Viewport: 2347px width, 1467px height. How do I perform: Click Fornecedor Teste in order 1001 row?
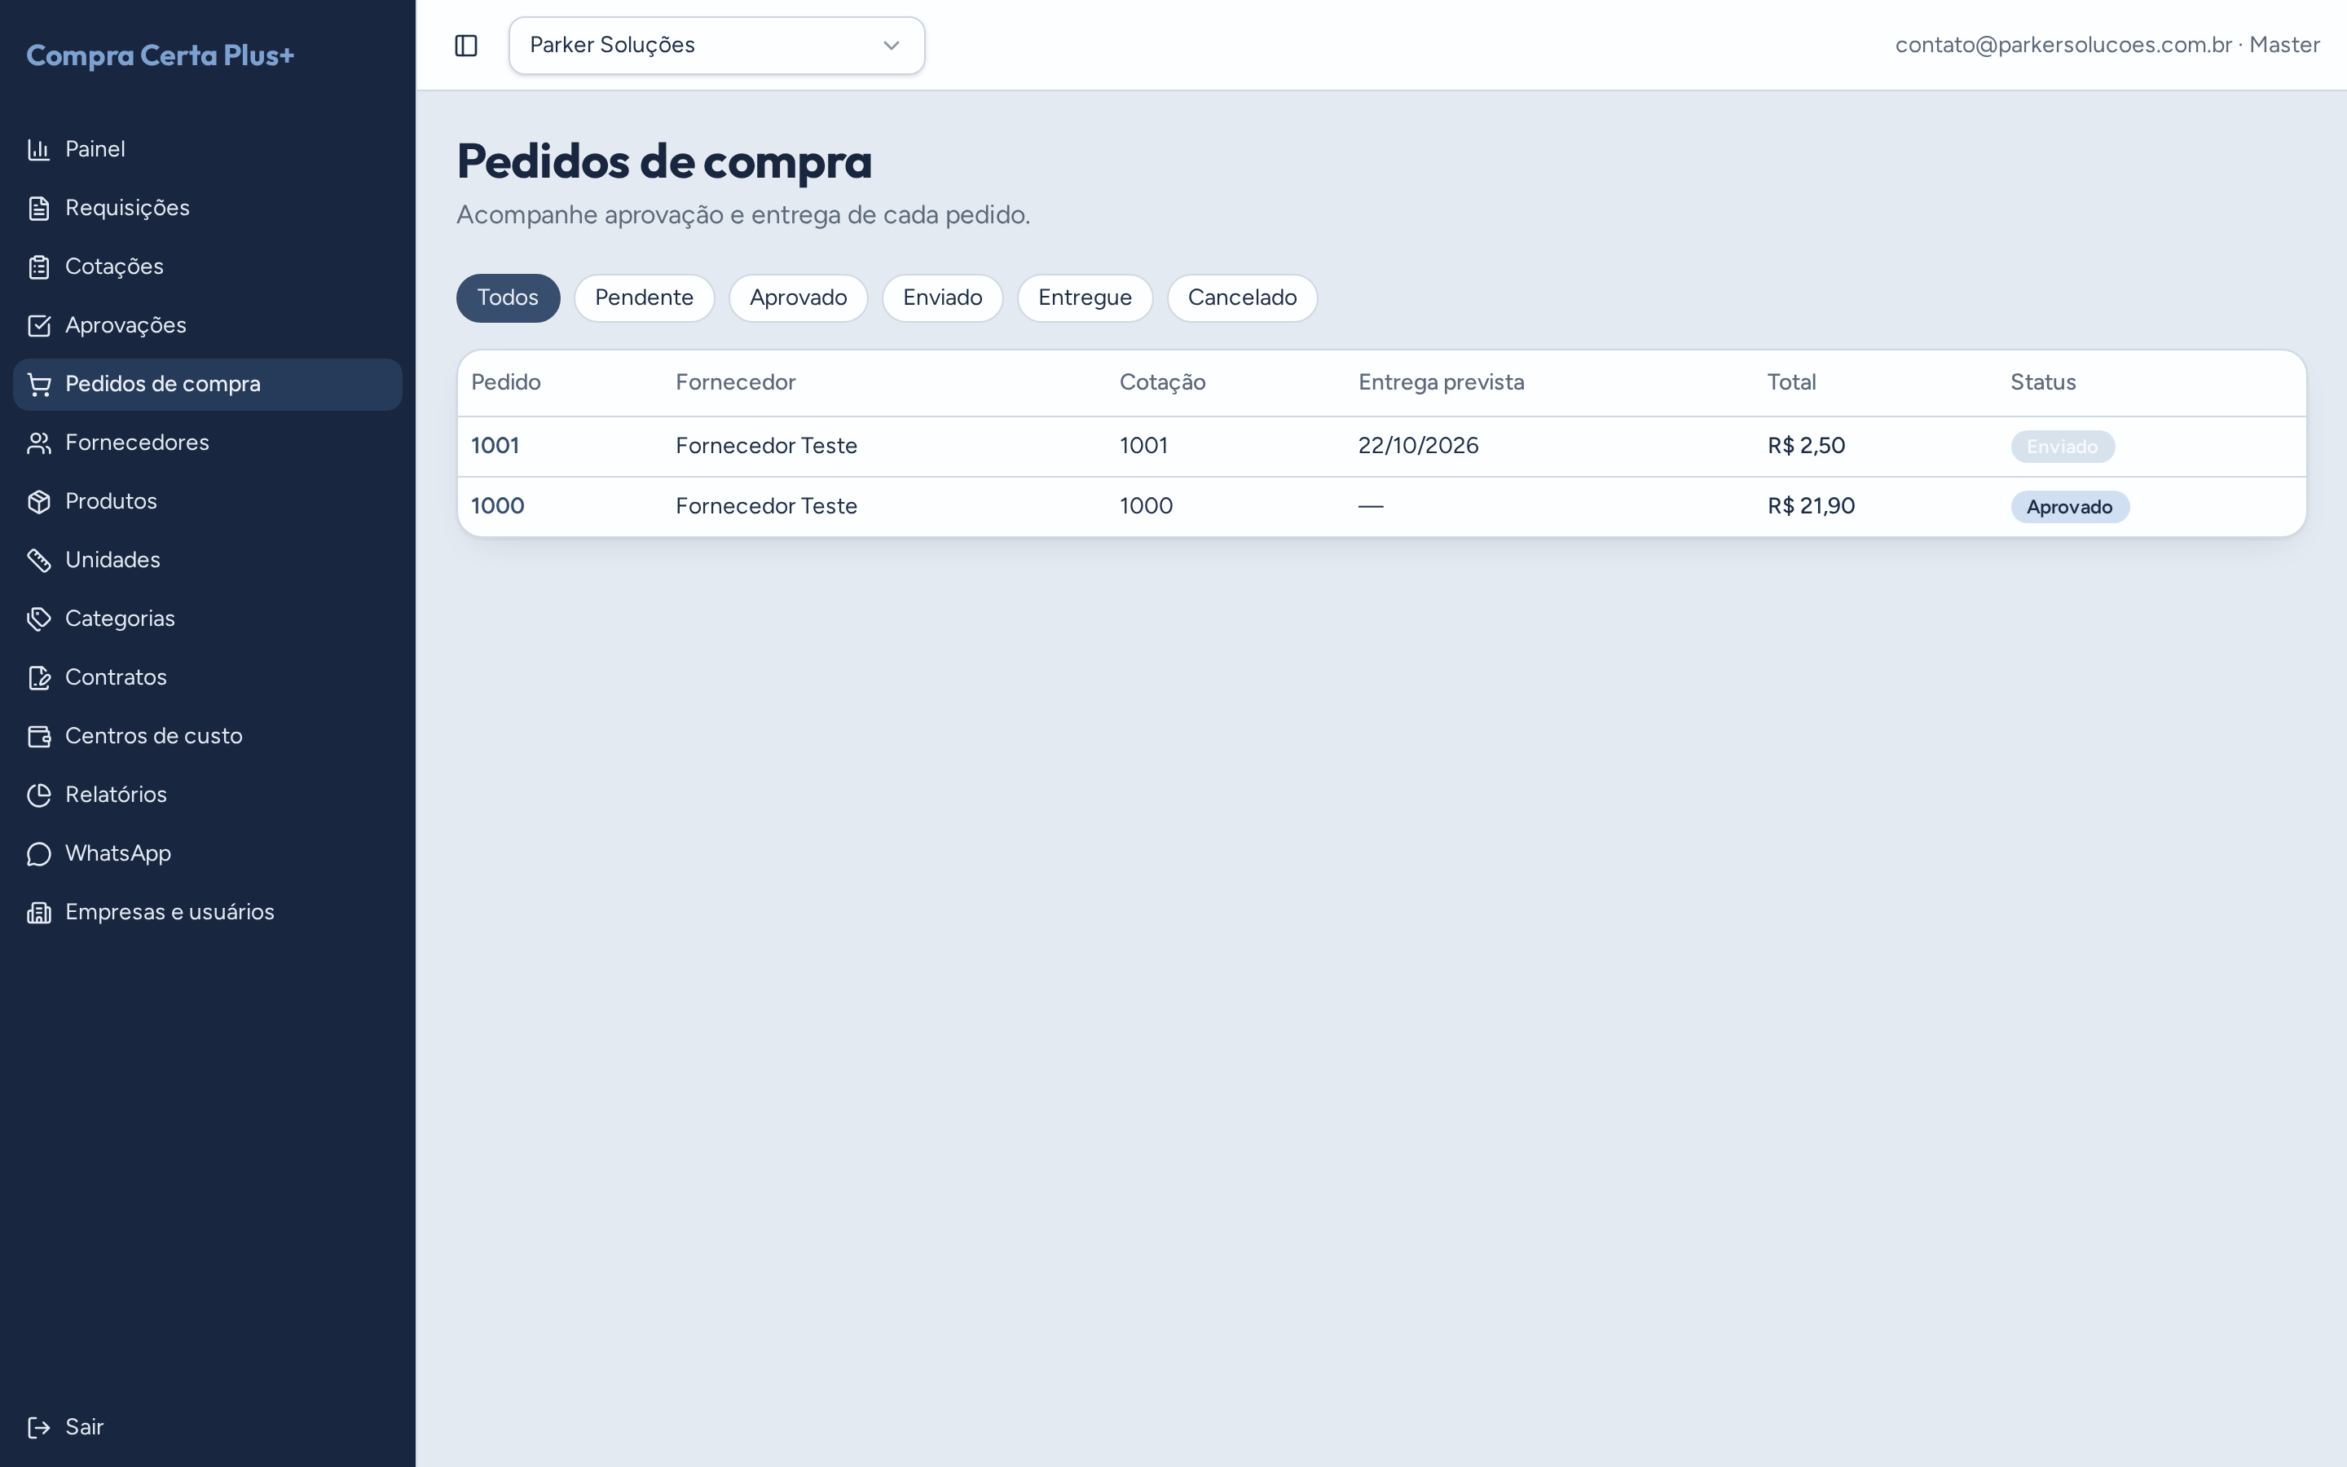(766, 447)
